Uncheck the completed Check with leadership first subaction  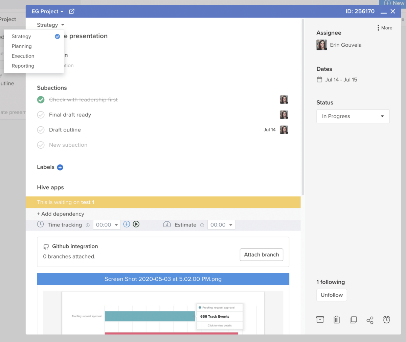tap(41, 100)
